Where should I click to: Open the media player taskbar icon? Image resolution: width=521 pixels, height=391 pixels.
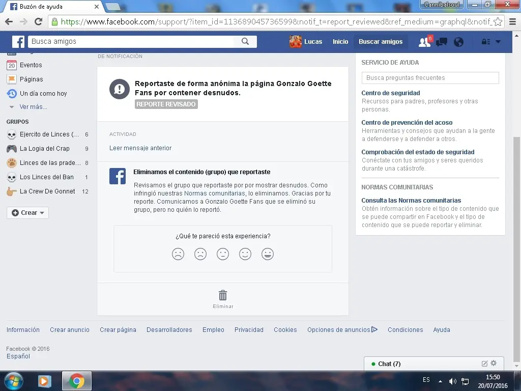45,381
